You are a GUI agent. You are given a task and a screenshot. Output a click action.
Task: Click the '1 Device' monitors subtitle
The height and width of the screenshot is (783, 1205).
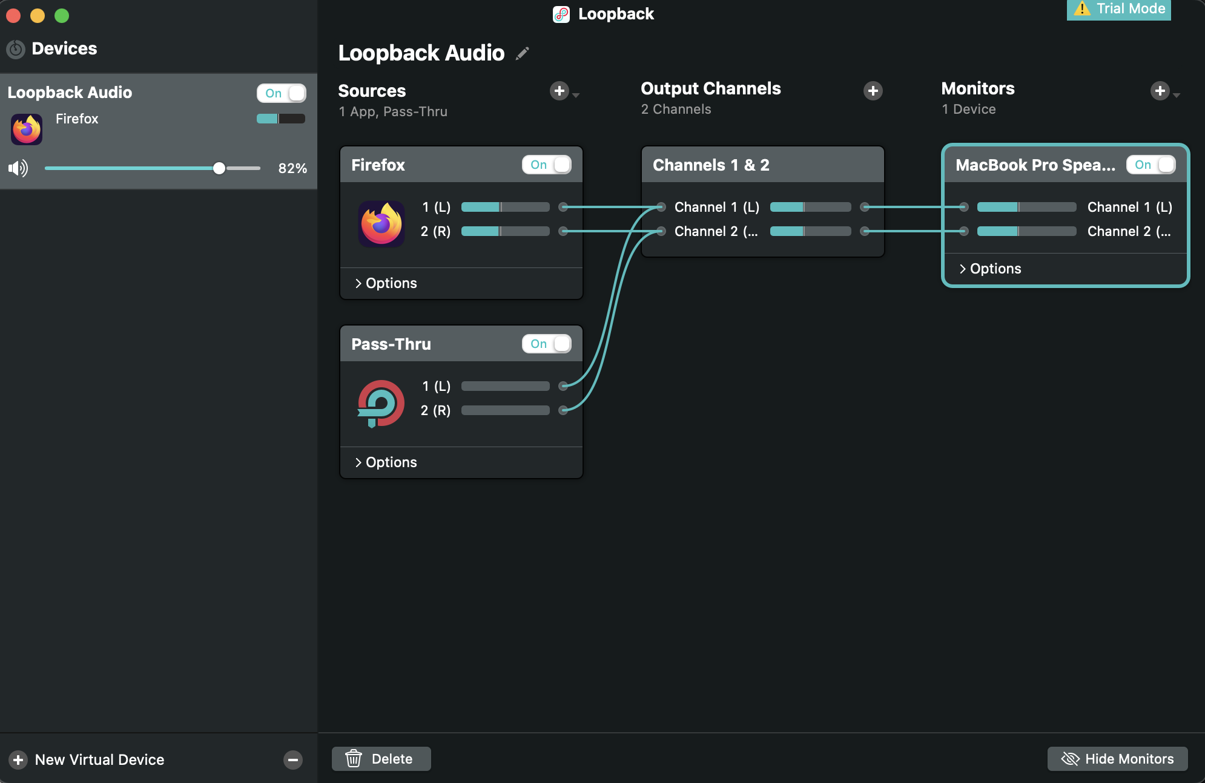click(969, 109)
